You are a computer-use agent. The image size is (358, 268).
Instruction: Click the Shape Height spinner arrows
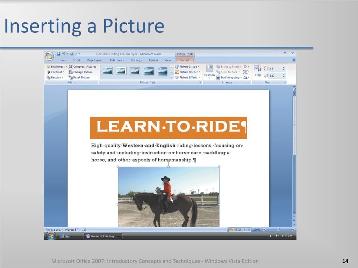[284, 68]
